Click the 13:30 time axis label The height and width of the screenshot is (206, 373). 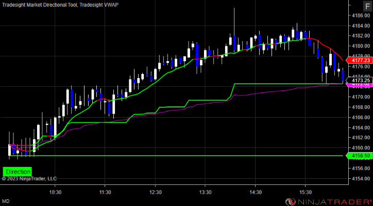[205, 192]
